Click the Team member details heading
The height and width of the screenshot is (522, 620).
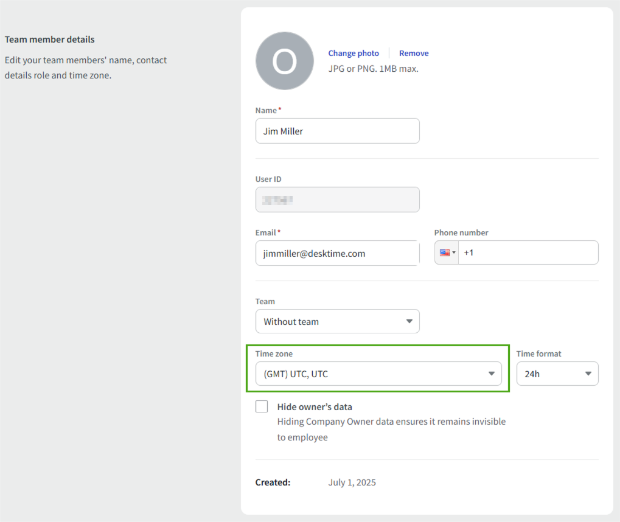[50, 40]
